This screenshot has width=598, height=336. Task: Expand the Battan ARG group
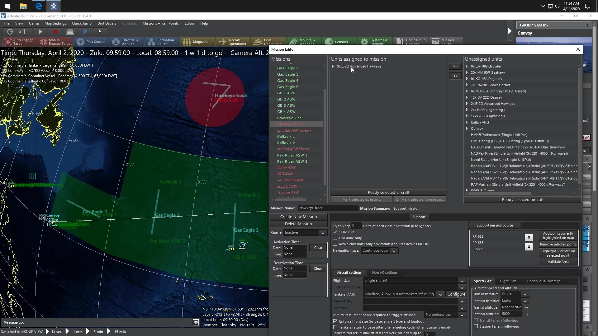pos(467,122)
